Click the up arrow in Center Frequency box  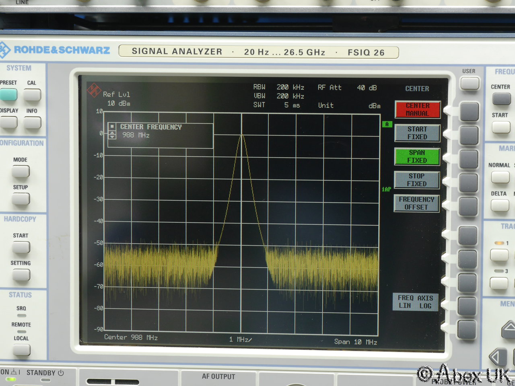click(x=112, y=133)
